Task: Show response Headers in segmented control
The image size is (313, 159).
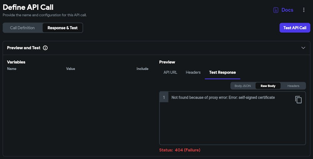Action: click(x=293, y=86)
